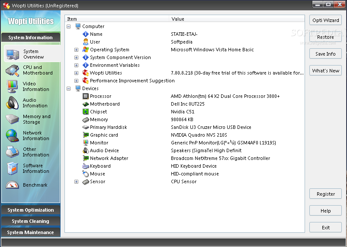Click the Audio Device speaker icon
Viewport: 347px width, 247px height.
[85, 150]
